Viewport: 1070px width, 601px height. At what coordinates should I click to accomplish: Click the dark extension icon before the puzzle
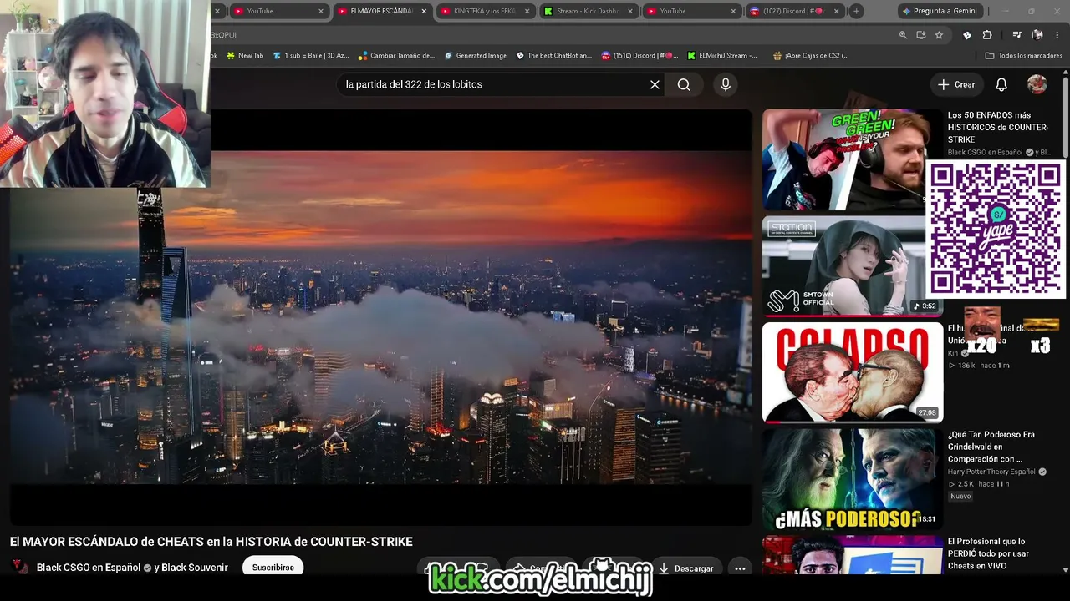point(967,35)
